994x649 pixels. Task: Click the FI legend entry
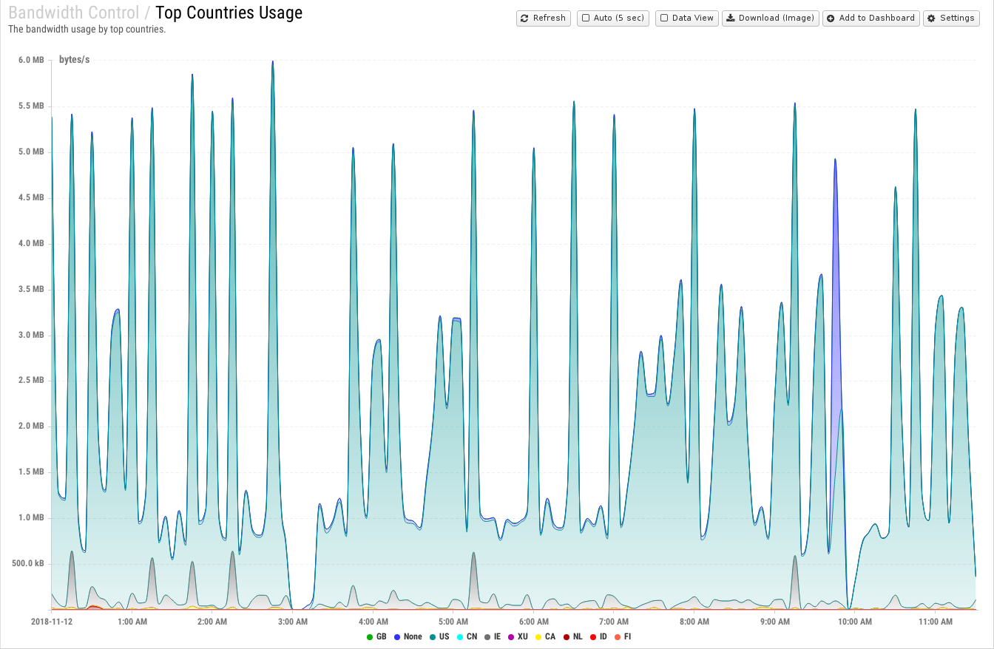pyautogui.click(x=623, y=636)
